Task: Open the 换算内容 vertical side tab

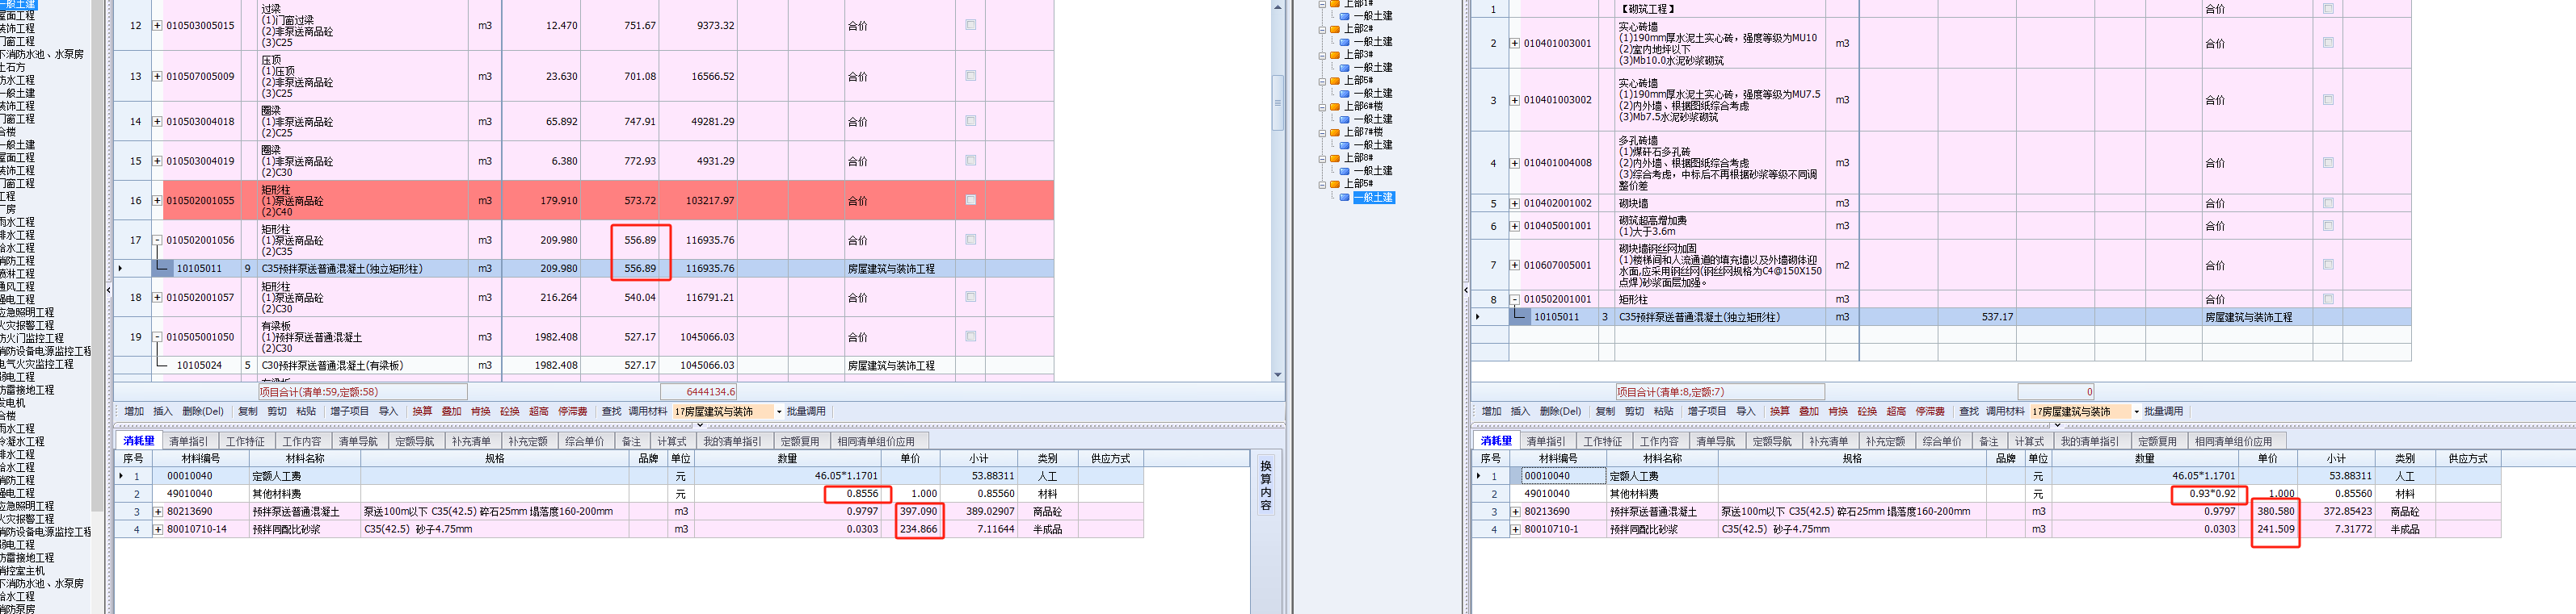Action: click(1265, 487)
